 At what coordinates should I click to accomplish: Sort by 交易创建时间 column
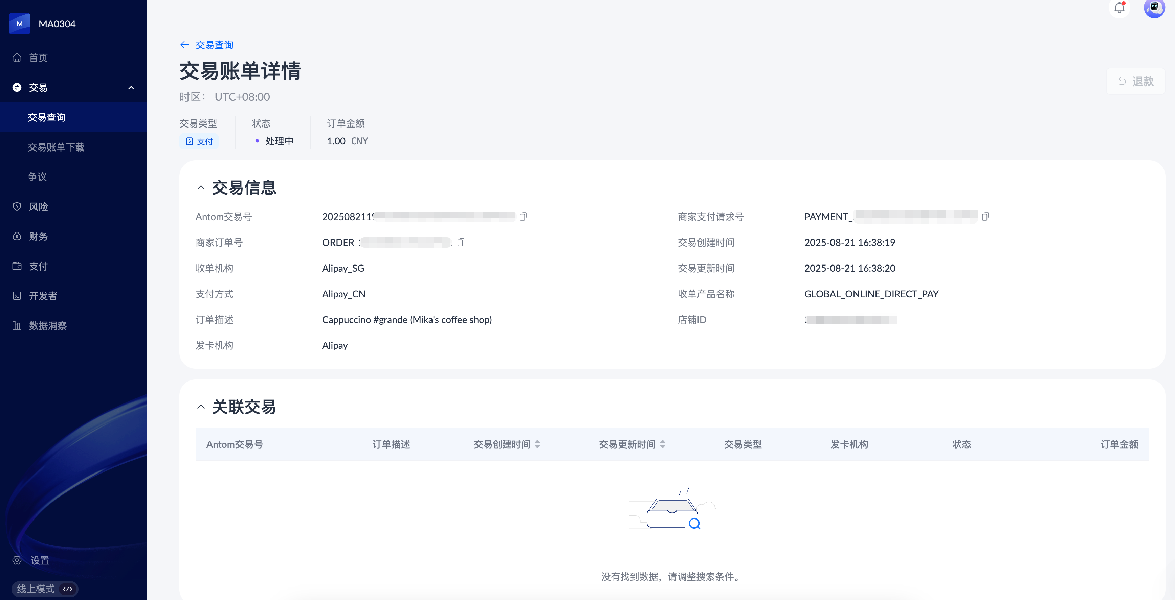[x=537, y=444]
